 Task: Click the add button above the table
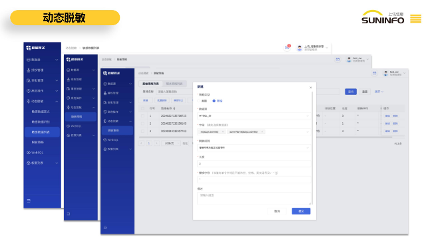pyautogui.click(x=146, y=100)
